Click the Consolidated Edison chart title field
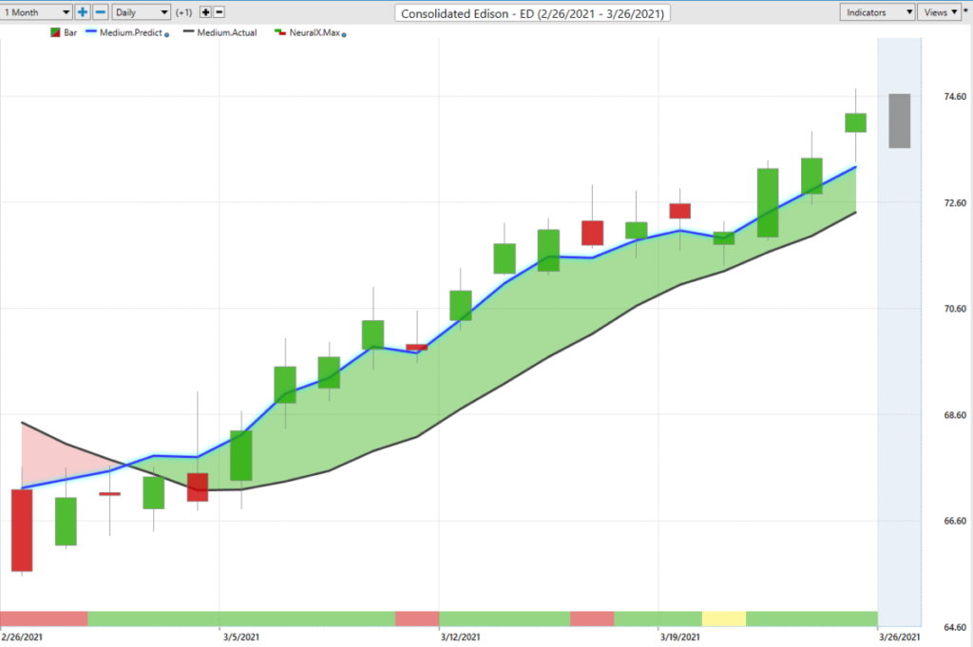The image size is (973, 647). (532, 13)
